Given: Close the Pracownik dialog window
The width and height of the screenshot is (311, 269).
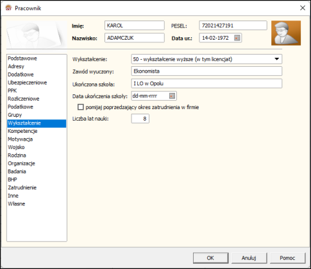Looking at the screenshot, I should [x=303, y=8].
